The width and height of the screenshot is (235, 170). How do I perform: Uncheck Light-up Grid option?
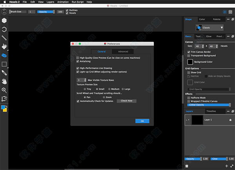coord(78,72)
